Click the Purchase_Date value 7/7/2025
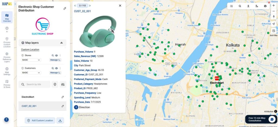Image resolution: width=278 pixels, height=127 pixels. coord(96,102)
